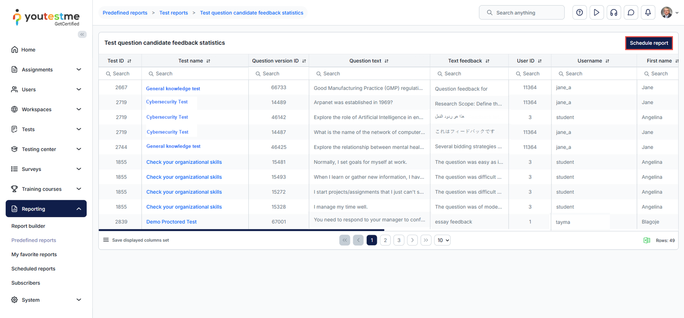Image resolution: width=684 pixels, height=318 pixels.
Task: Collapse sidebar with double-chevron icon
Action: 82,35
